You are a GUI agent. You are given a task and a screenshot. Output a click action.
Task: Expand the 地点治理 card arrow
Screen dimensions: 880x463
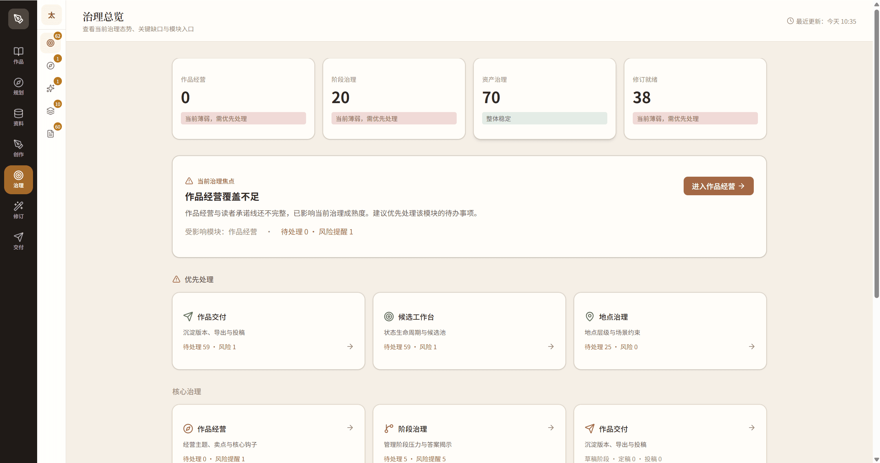pyautogui.click(x=751, y=346)
